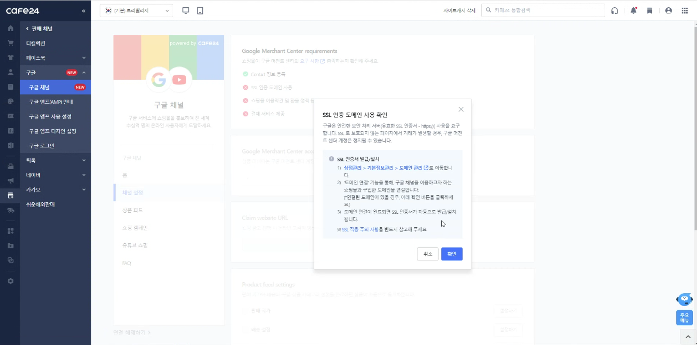Screen dimensions: 697x345
Task: Open the user account profile icon
Action: point(668,10)
